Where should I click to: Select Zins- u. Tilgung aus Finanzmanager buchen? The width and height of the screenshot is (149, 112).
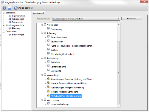pyautogui.click(x=71, y=46)
